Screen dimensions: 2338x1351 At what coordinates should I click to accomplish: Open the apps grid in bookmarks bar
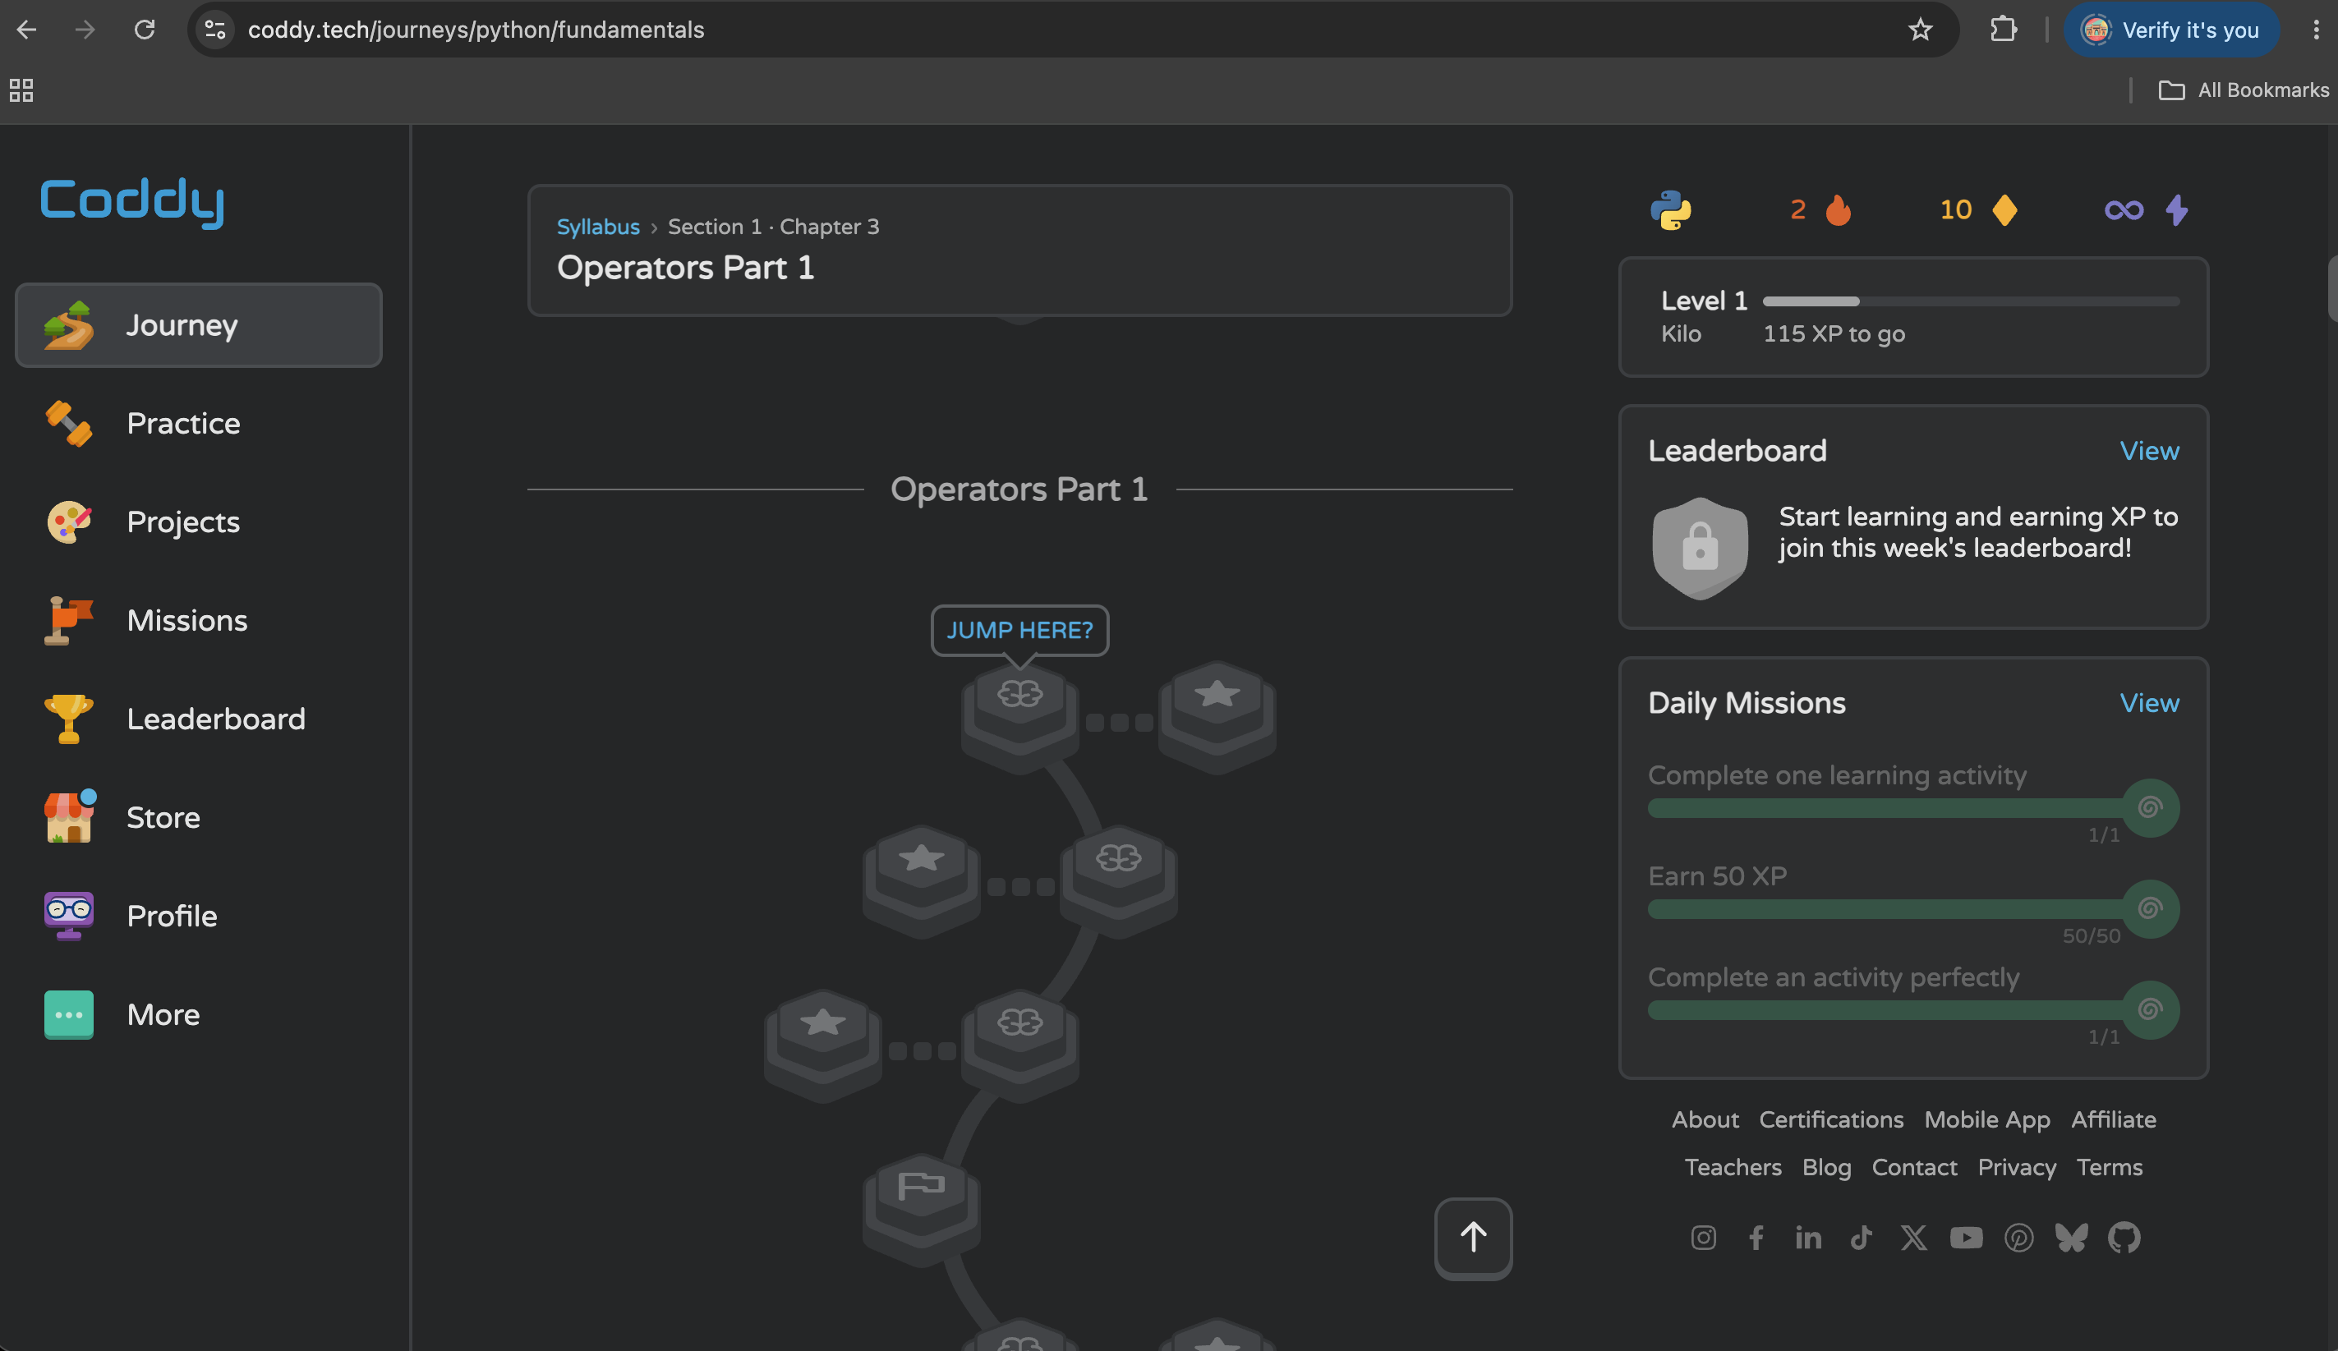click(x=21, y=90)
